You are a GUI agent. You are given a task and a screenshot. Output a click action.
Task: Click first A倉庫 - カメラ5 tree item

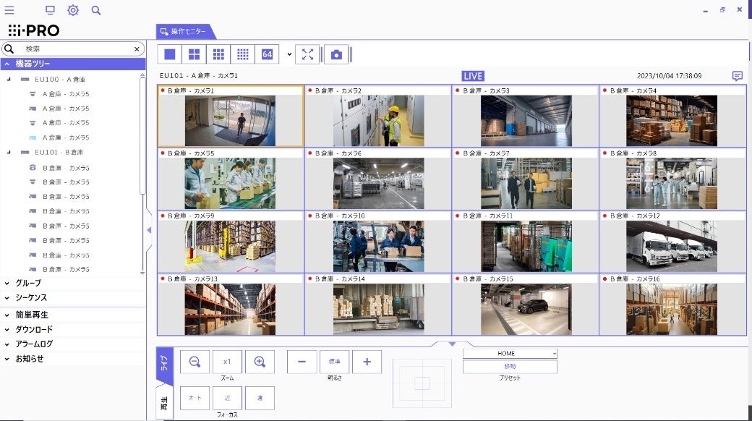[x=66, y=94]
